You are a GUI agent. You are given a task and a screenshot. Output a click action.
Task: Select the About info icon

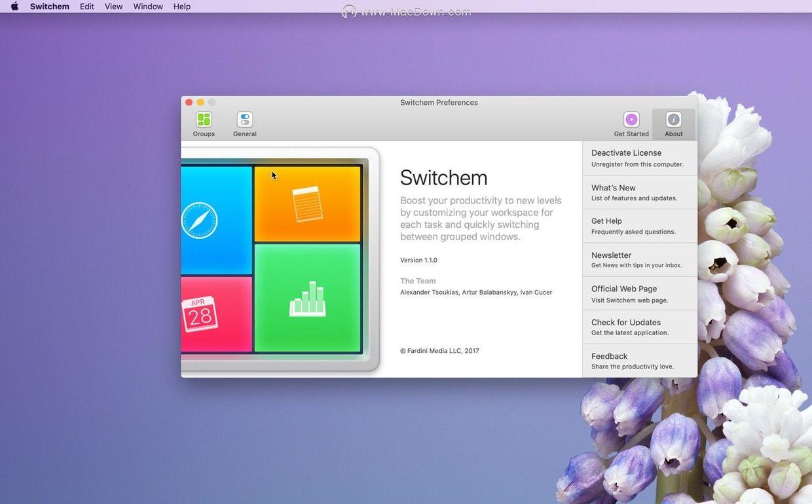(673, 120)
